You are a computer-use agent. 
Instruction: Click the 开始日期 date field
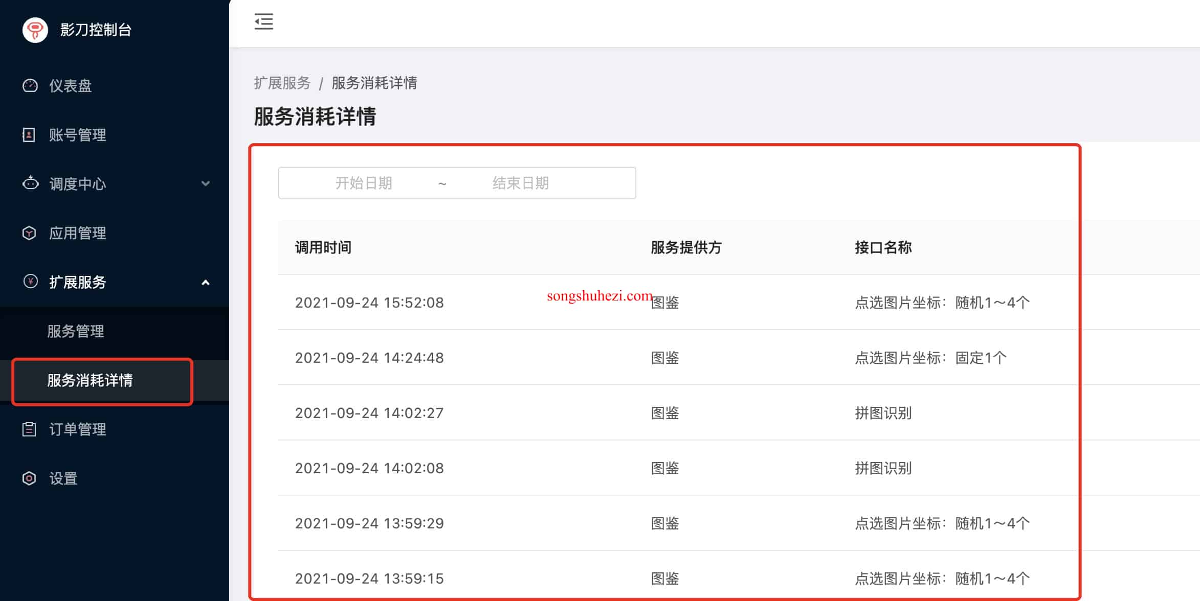(364, 183)
